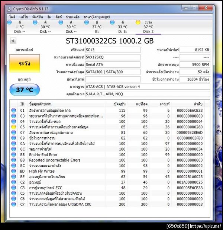Viewport: 223px width, 230px height.
Task: Click blue status icon of attribute 09
Action: [14, 138]
